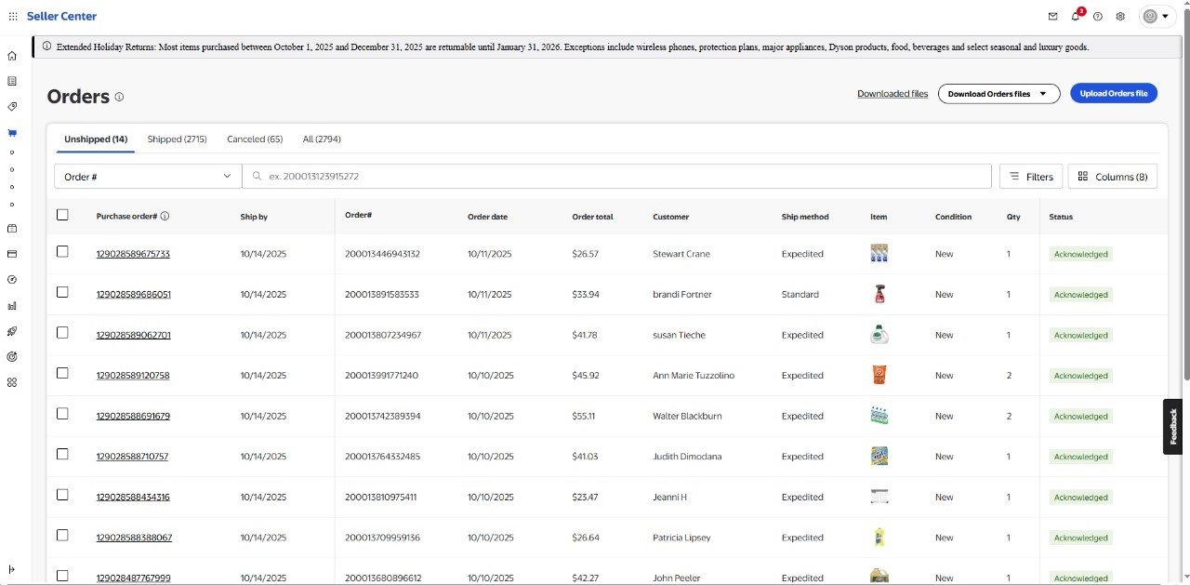Open the apps grid launcher icon
1190x585 pixels.
click(13, 17)
